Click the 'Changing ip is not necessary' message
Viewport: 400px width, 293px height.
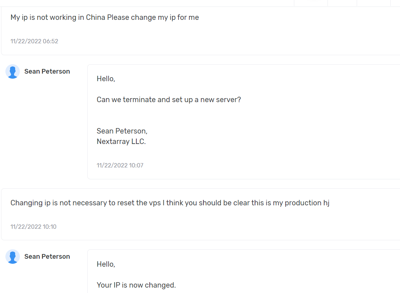pos(170,203)
